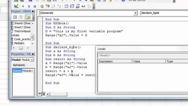Click the <Ready> field in Locals

tap(143, 55)
